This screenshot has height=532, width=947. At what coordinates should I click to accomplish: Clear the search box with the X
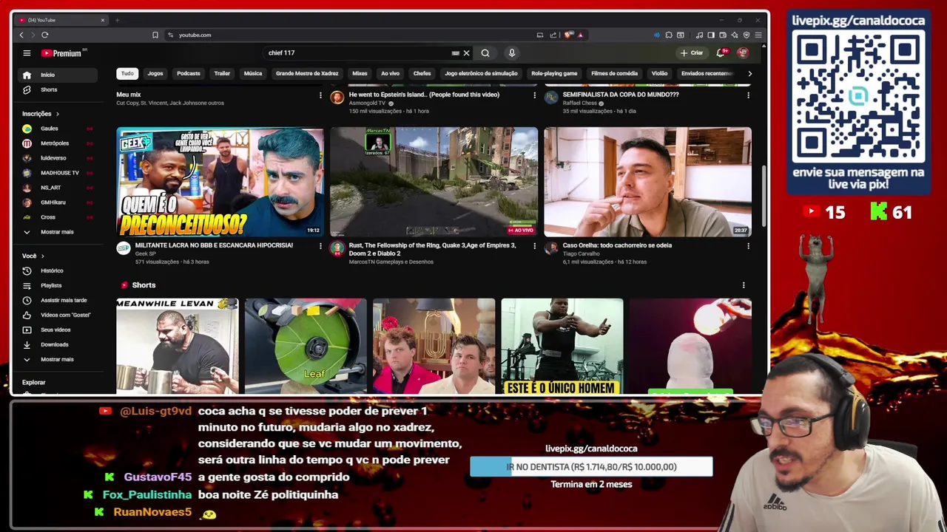(x=466, y=53)
